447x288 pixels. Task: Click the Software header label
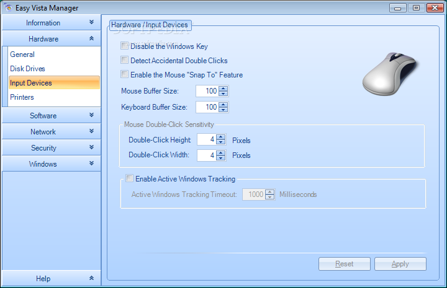click(43, 116)
